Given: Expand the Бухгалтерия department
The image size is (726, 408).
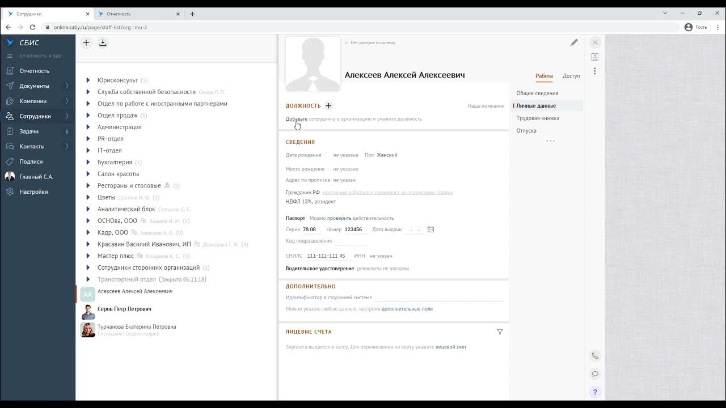Looking at the screenshot, I should [88, 162].
